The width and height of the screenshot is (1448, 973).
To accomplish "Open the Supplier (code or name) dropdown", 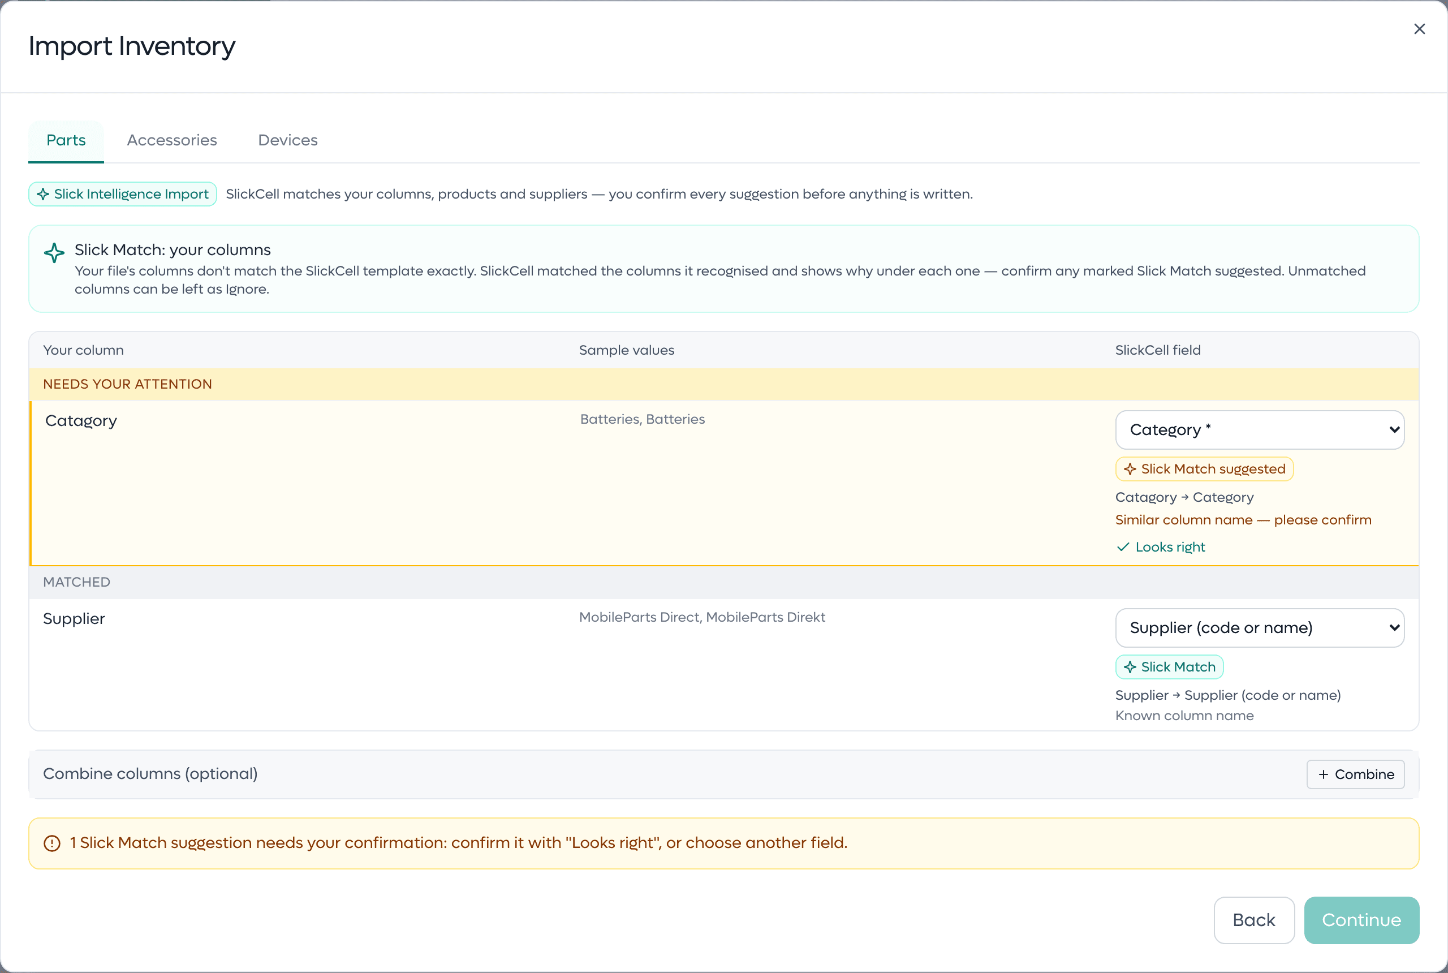I will (1260, 628).
